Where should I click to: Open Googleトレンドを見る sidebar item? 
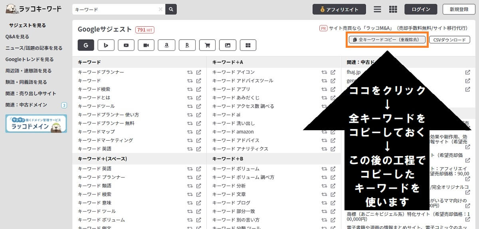(x=30, y=59)
